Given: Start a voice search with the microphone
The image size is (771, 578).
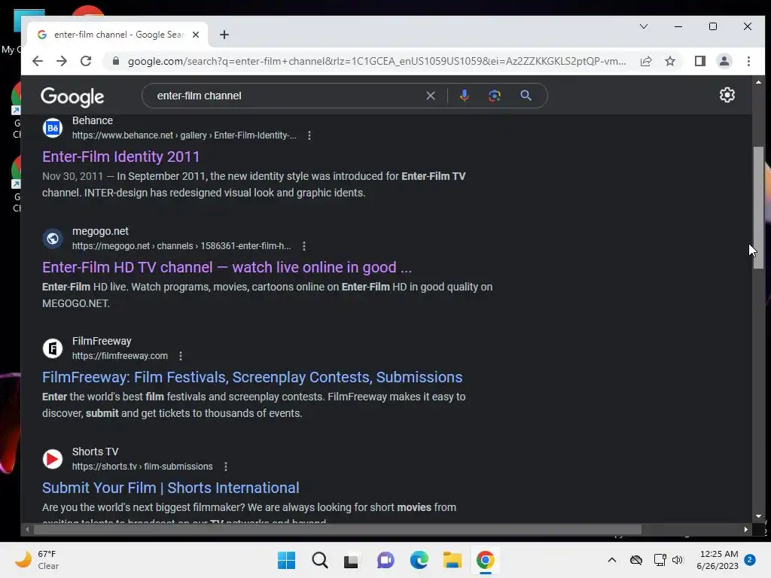Looking at the screenshot, I should (x=464, y=96).
